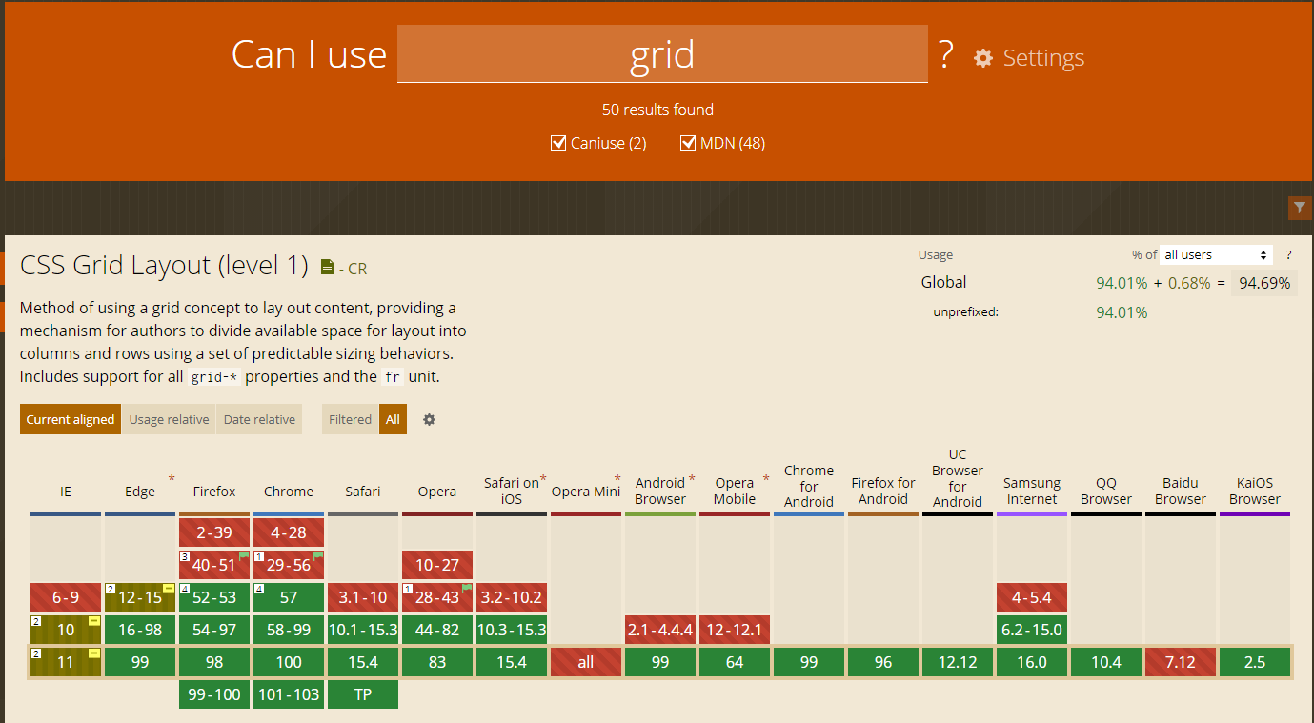Switch to Current aligned view

pyautogui.click(x=71, y=419)
